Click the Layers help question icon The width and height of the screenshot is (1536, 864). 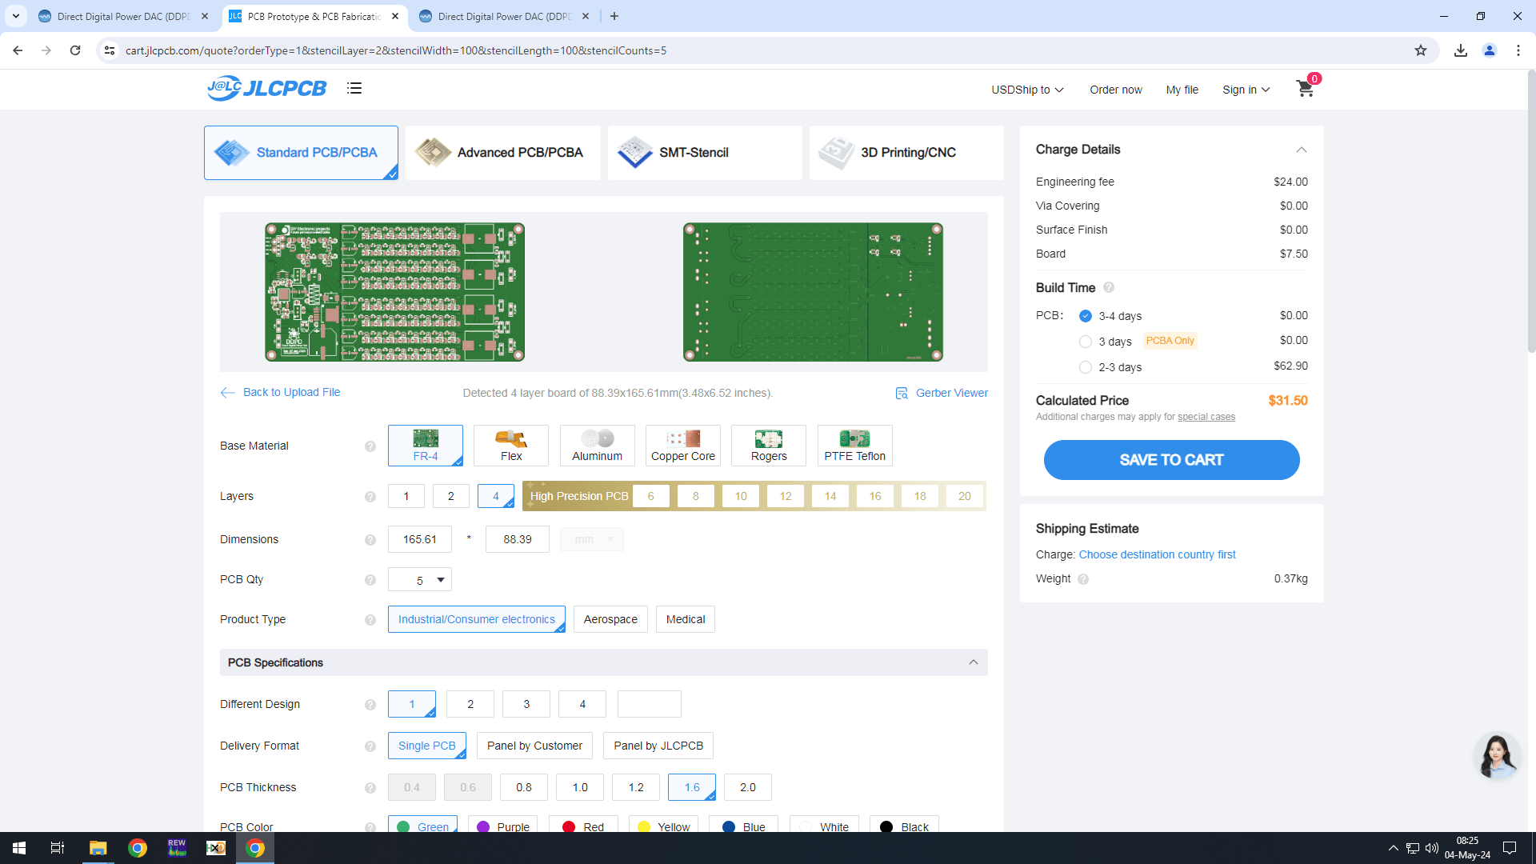coord(370,497)
